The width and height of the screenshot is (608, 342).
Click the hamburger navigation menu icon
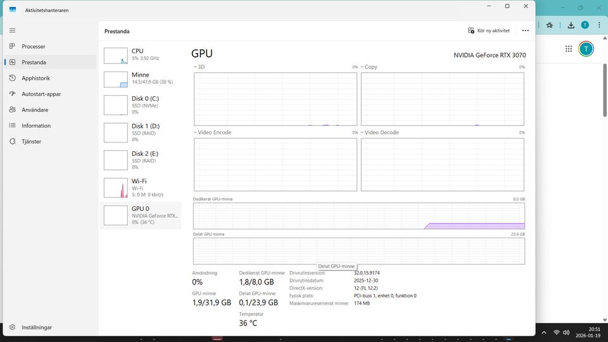pos(12,30)
